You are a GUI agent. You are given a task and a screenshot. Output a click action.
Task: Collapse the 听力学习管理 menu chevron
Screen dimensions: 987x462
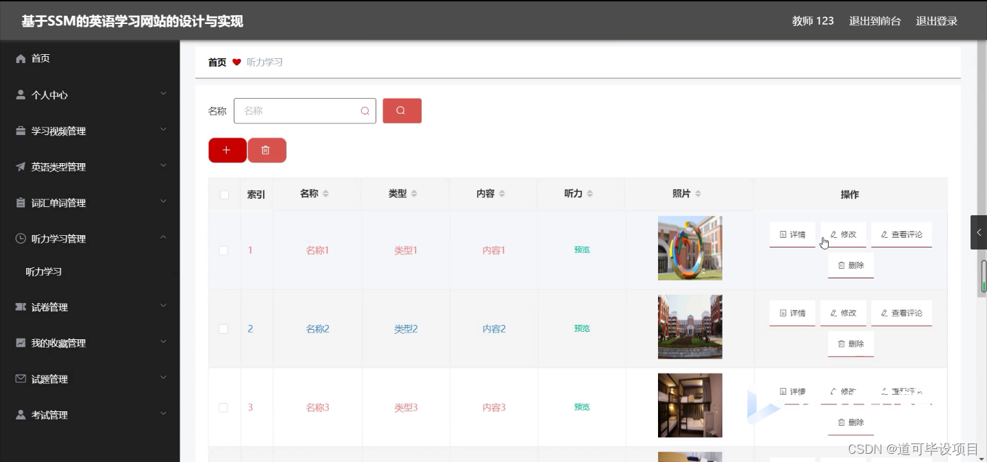(163, 237)
